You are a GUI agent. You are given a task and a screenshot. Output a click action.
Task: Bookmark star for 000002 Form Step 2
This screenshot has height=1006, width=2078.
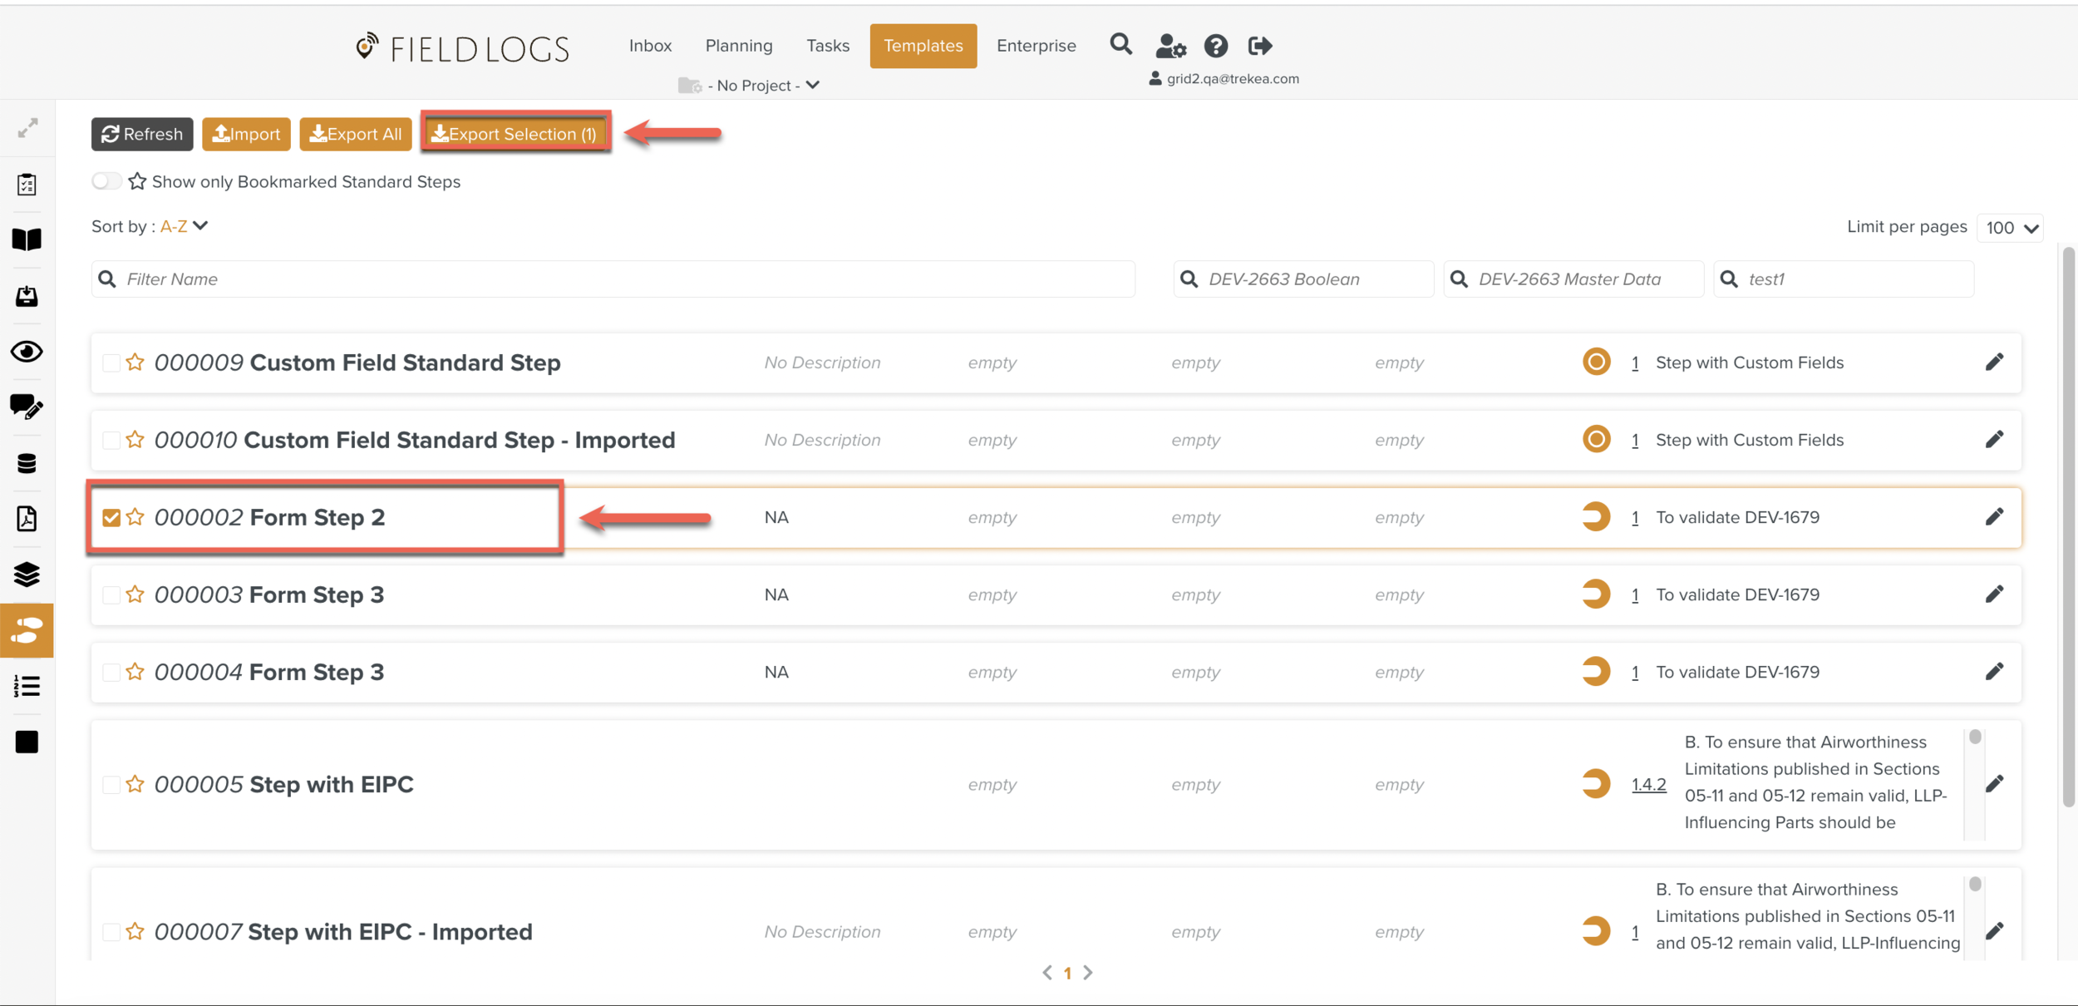point(135,516)
